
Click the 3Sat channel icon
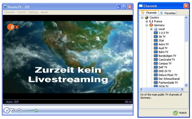[x=156, y=40]
